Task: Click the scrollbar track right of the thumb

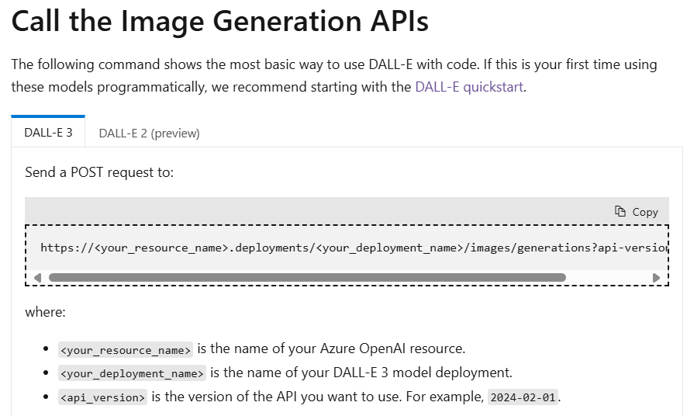Action: tap(608, 278)
